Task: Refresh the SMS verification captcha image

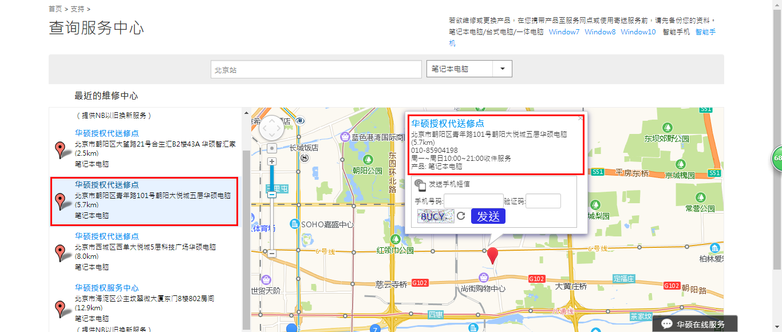Action: [461, 216]
